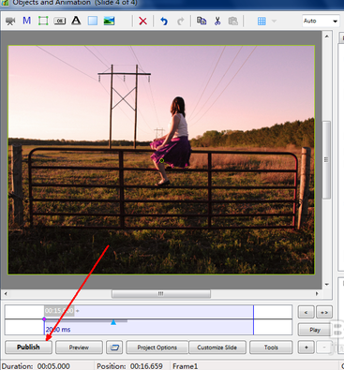This screenshot has height=370, width=344.
Task: Click the Frame1 status label
Action: (185, 366)
